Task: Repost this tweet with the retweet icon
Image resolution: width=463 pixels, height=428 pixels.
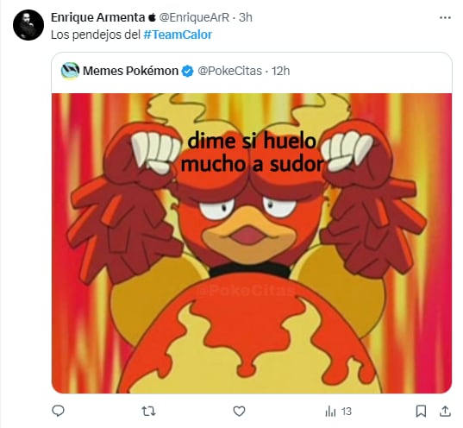Action: (x=148, y=411)
